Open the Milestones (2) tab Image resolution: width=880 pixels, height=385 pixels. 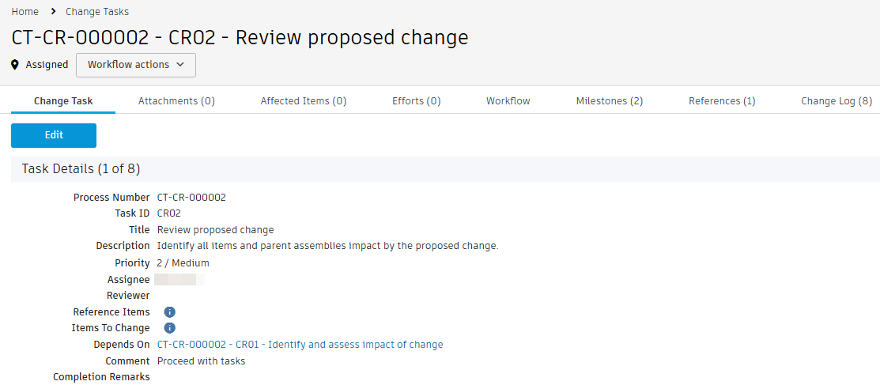click(610, 101)
